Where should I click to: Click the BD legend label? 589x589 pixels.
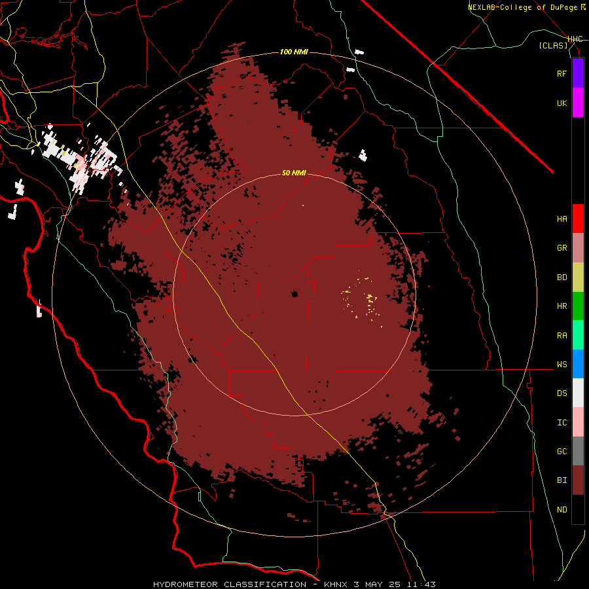point(562,277)
